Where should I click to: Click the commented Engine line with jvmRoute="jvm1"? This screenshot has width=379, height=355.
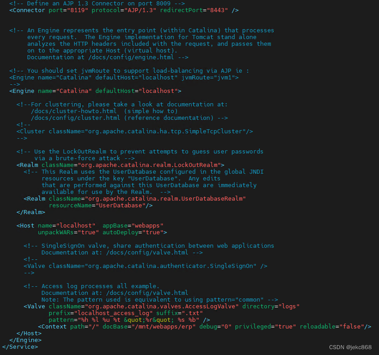coord(124,78)
